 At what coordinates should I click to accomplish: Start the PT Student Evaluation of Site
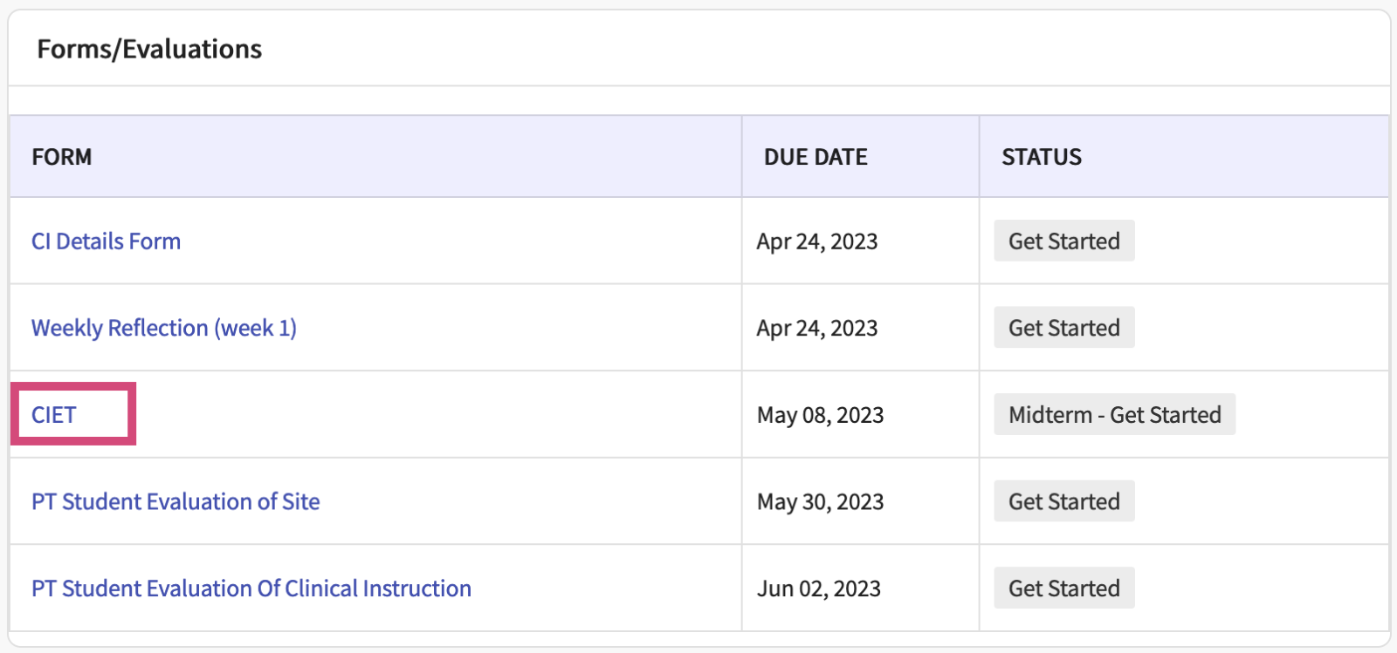1063,502
